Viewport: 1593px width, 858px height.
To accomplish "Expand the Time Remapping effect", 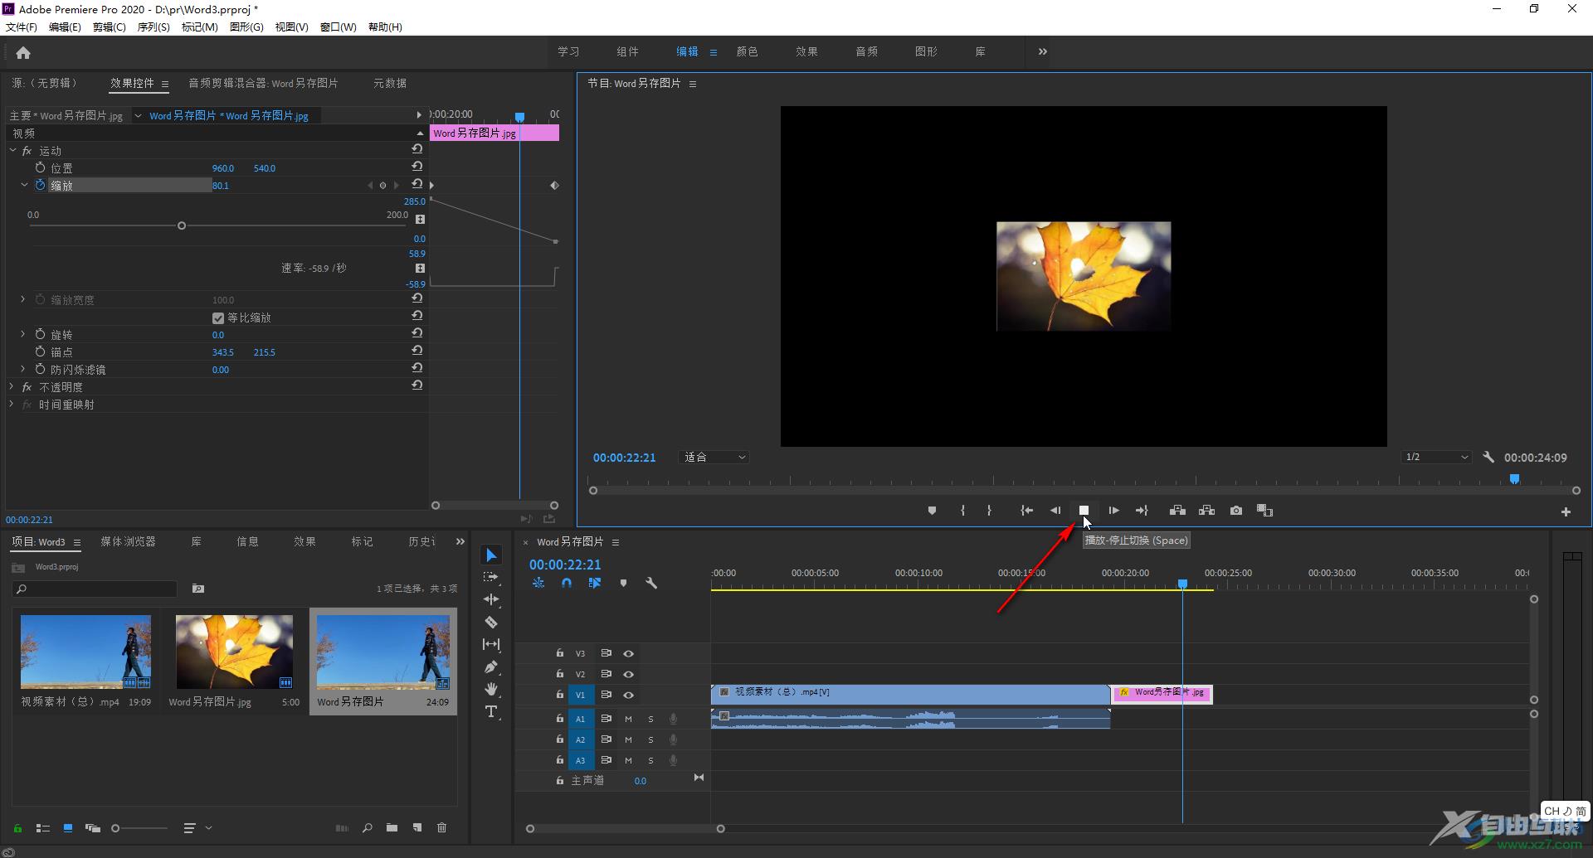I will click(x=12, y=404).
